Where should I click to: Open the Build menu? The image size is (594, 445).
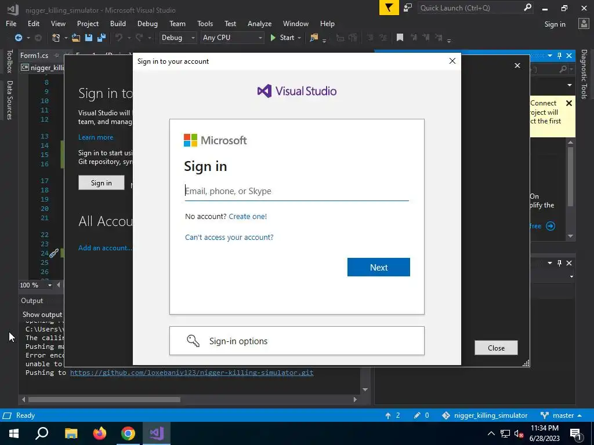[118, 23]
